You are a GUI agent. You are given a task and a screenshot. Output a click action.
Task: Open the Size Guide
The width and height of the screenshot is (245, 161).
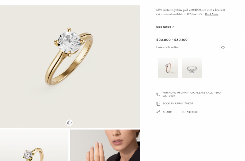click(165, 27)
